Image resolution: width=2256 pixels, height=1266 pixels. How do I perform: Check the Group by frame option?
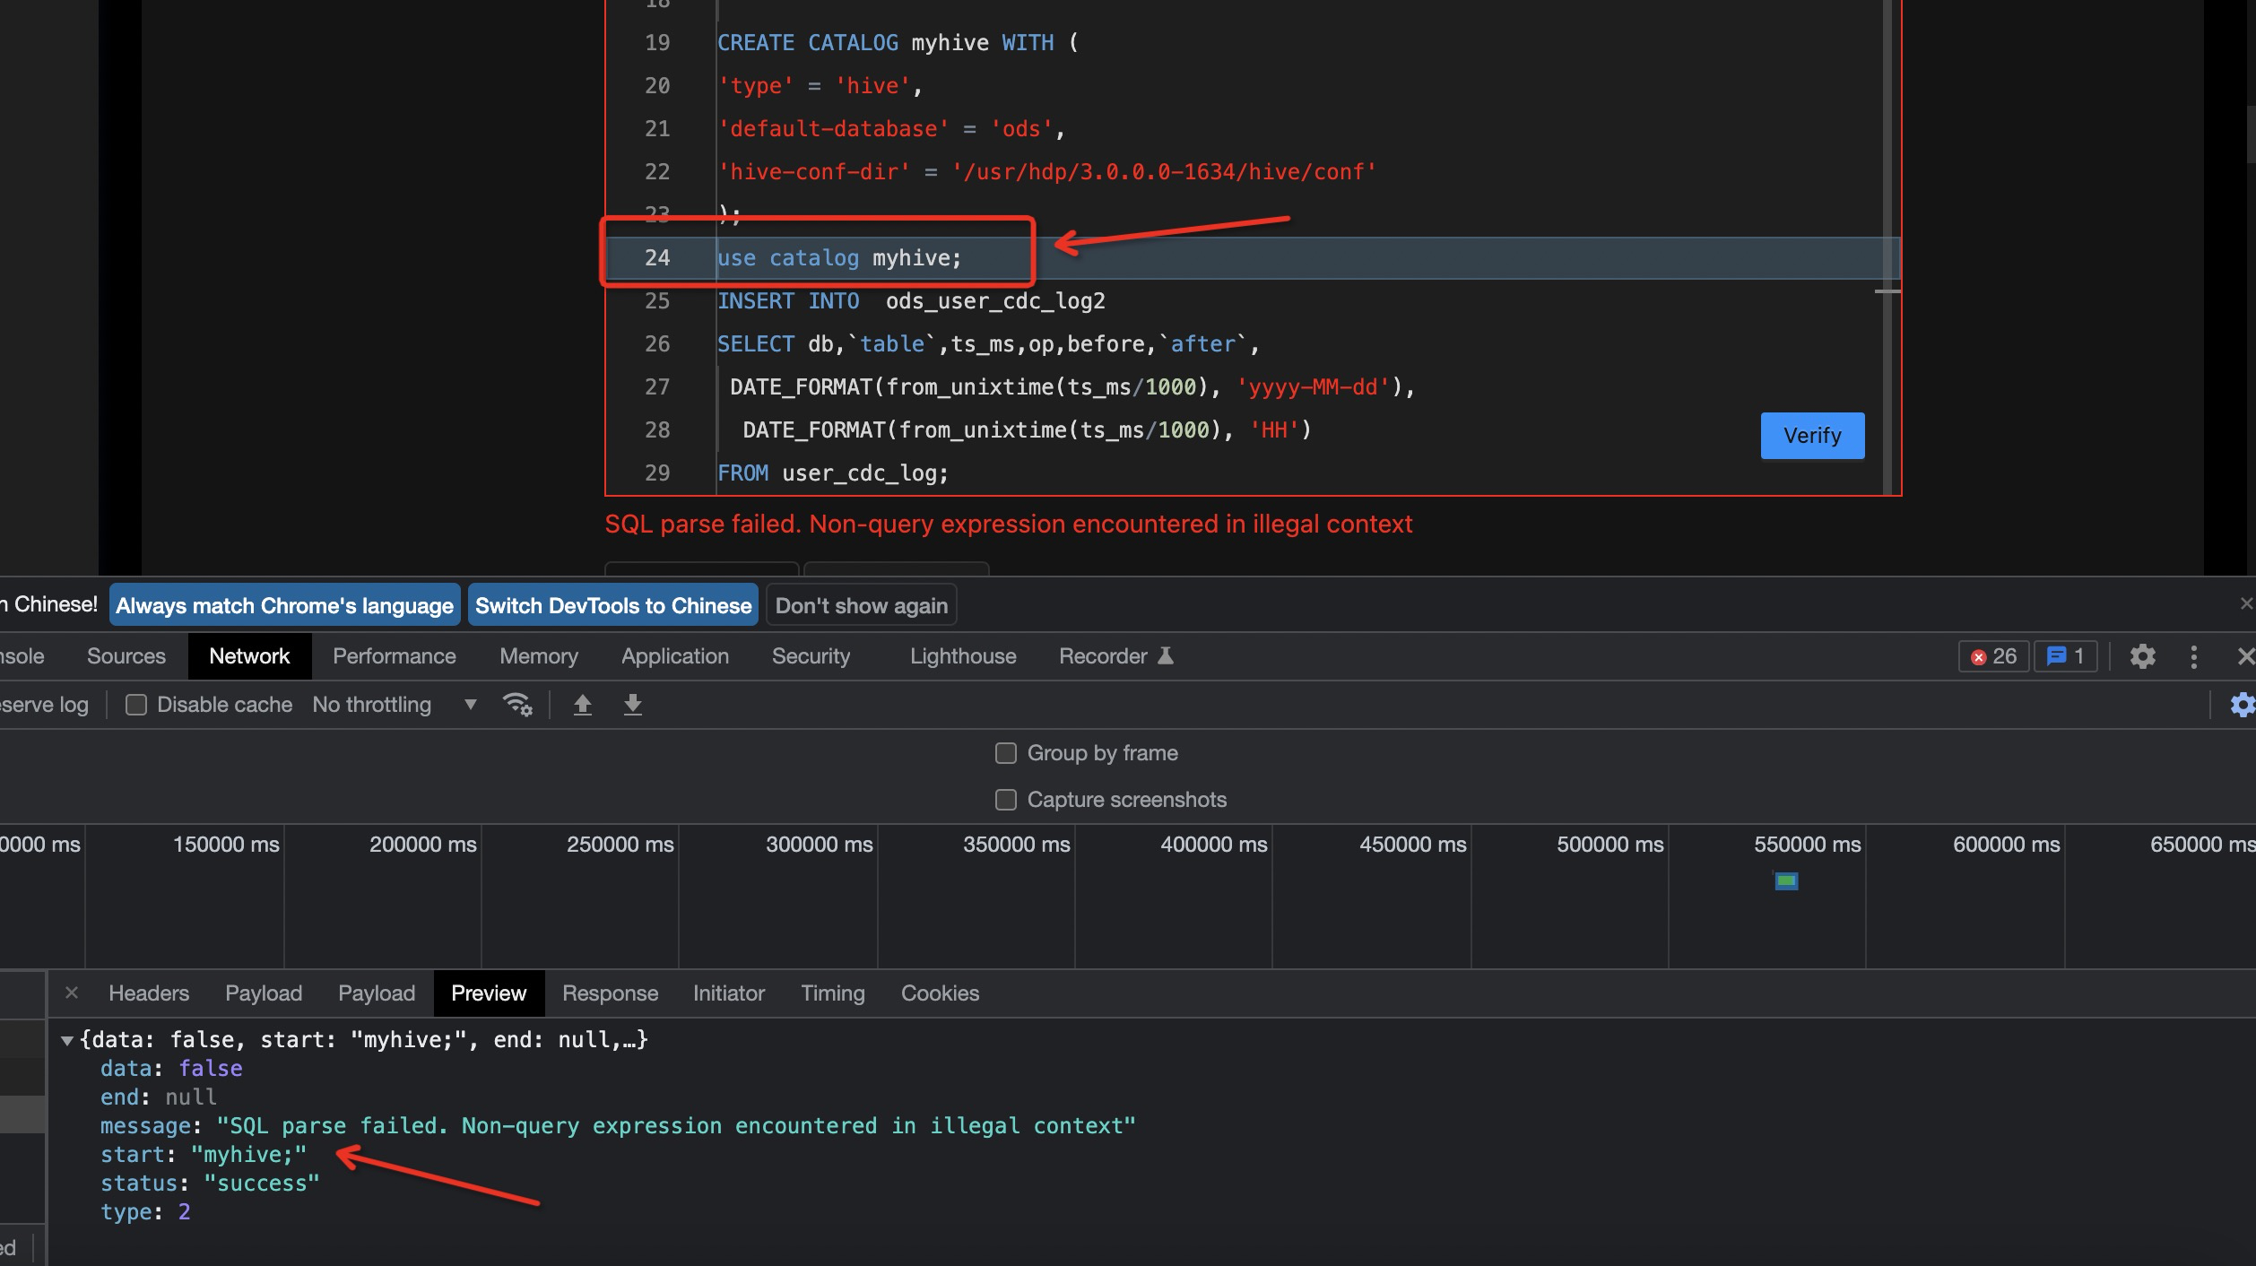[x=1006, y=753]
